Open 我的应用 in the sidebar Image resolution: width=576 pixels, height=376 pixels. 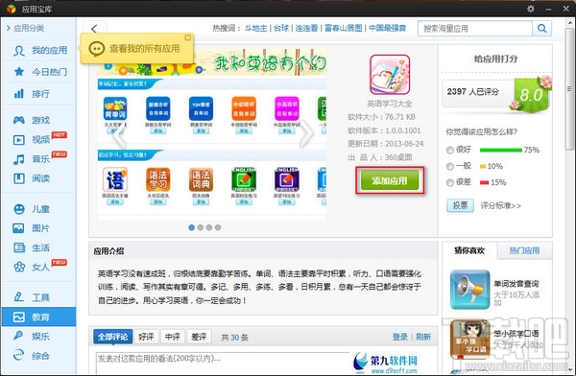pos(39,50)
